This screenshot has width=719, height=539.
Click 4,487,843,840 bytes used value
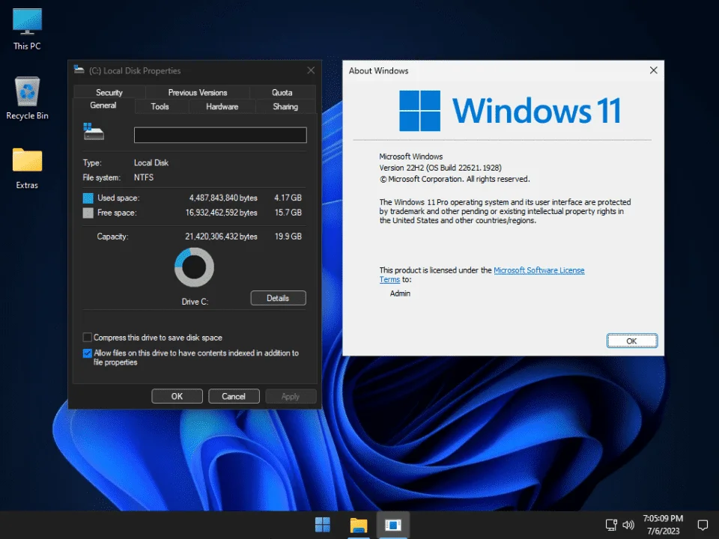(223, 198)
